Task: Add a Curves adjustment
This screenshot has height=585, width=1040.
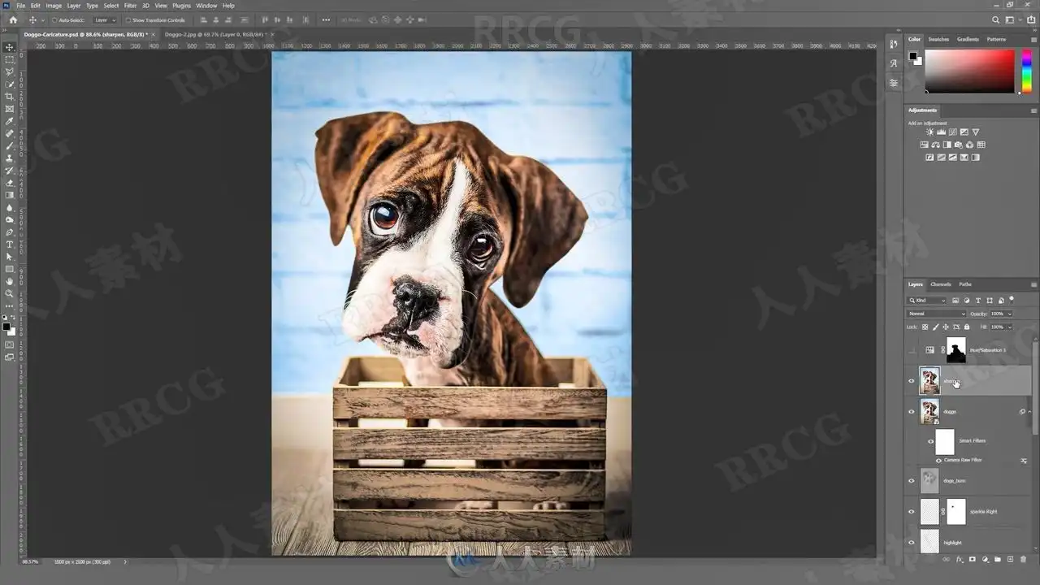Action: click(953, 132)
